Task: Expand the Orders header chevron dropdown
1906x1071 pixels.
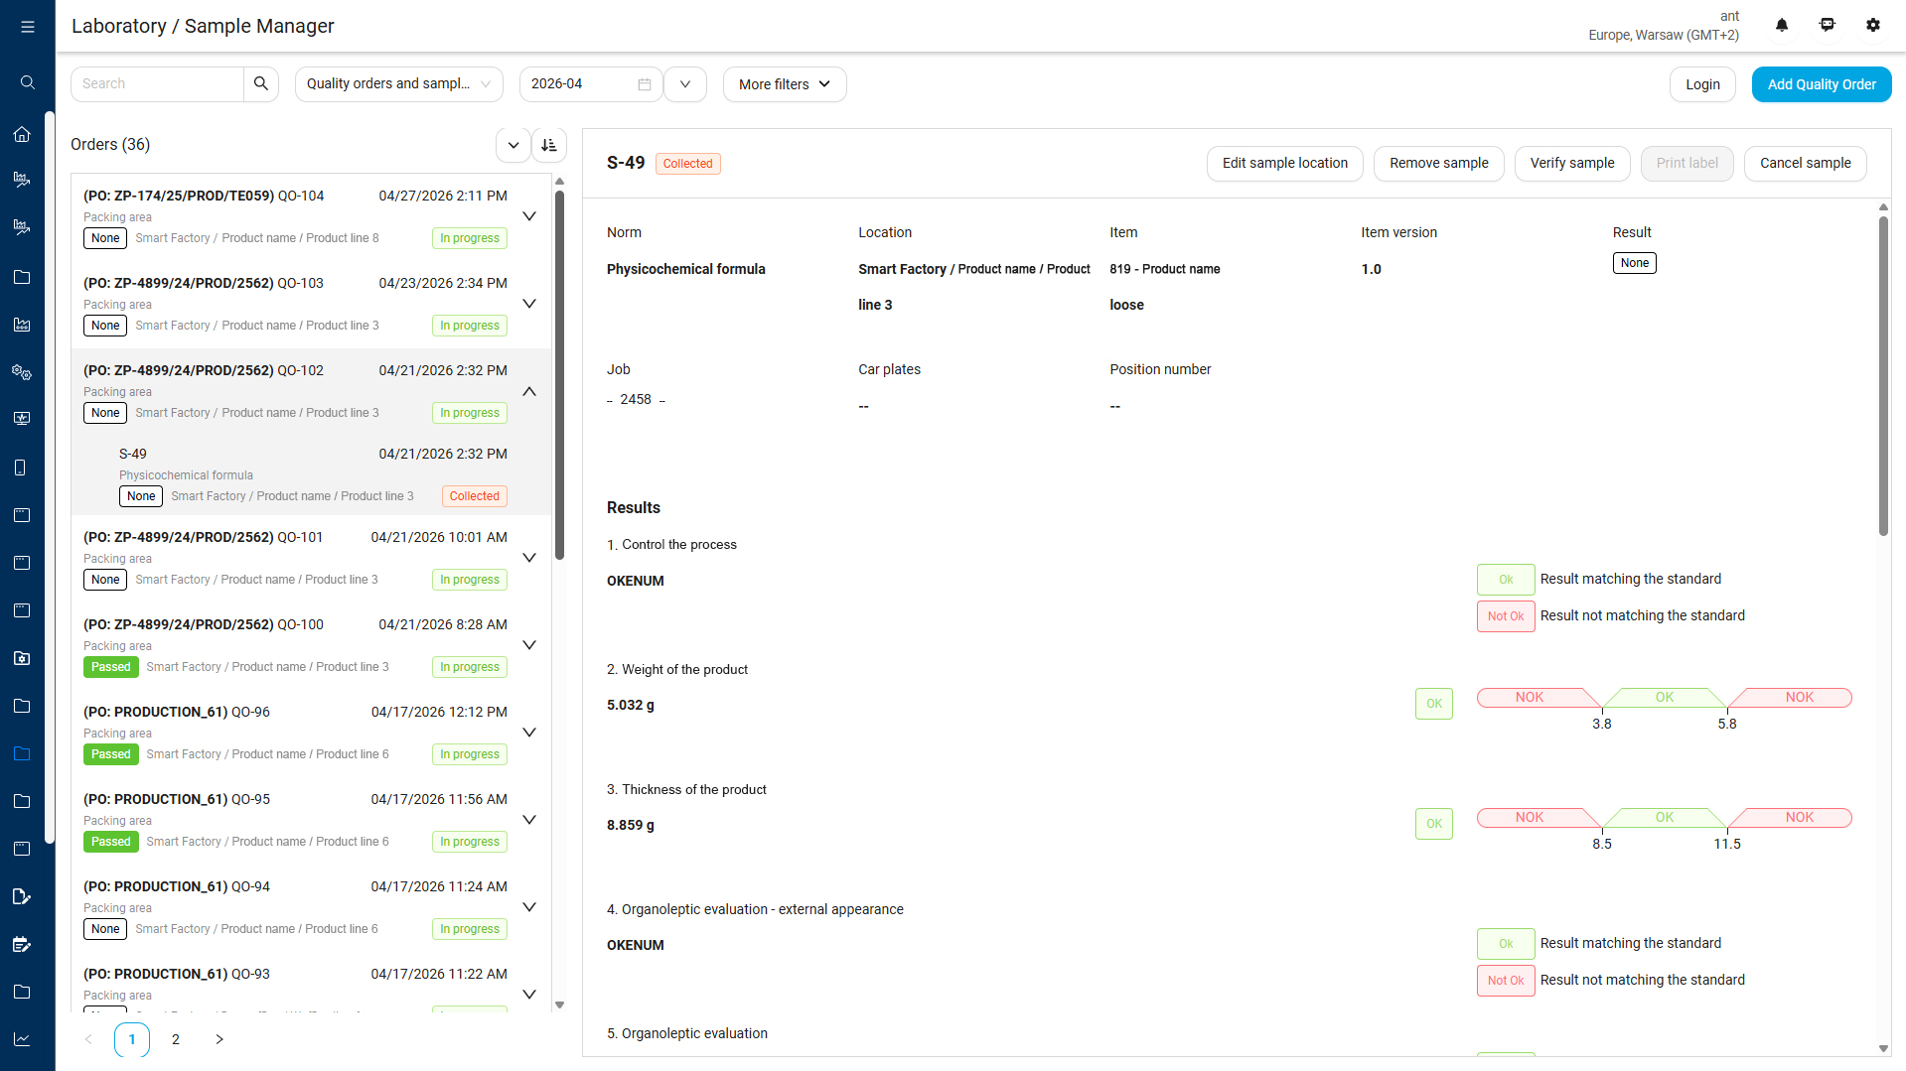Action: tap(513, 145)
